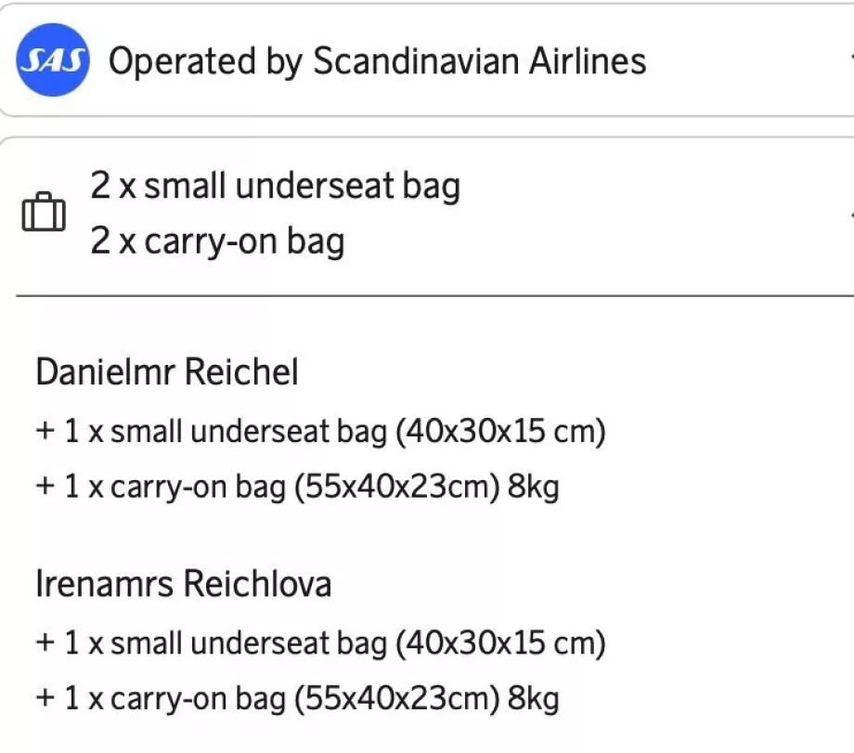Click the divider line below baggage summary
This screenshot has height=753, width=854.
pyautogui.click(x=427, y=296)
